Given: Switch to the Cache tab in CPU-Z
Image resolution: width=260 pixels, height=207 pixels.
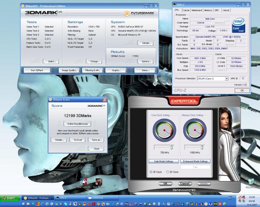Looking at the screenshot, I should (186, 10).
